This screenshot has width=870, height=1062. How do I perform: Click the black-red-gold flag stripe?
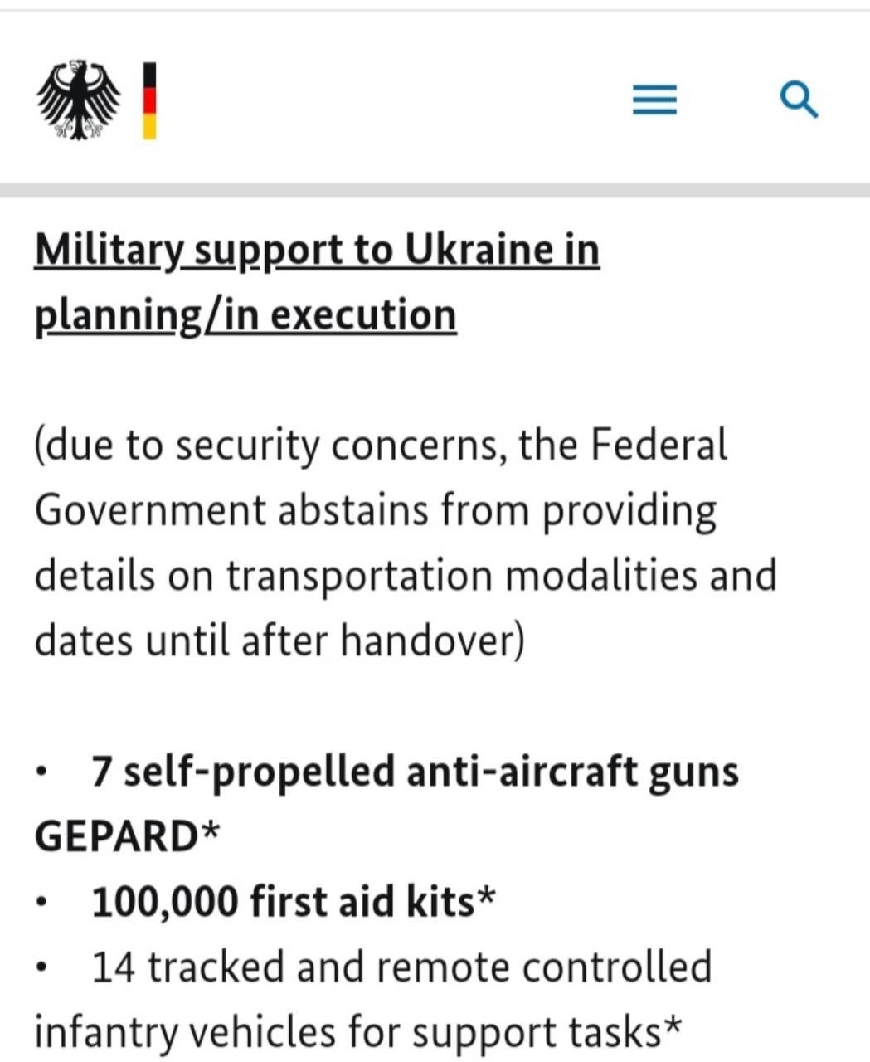149,100
